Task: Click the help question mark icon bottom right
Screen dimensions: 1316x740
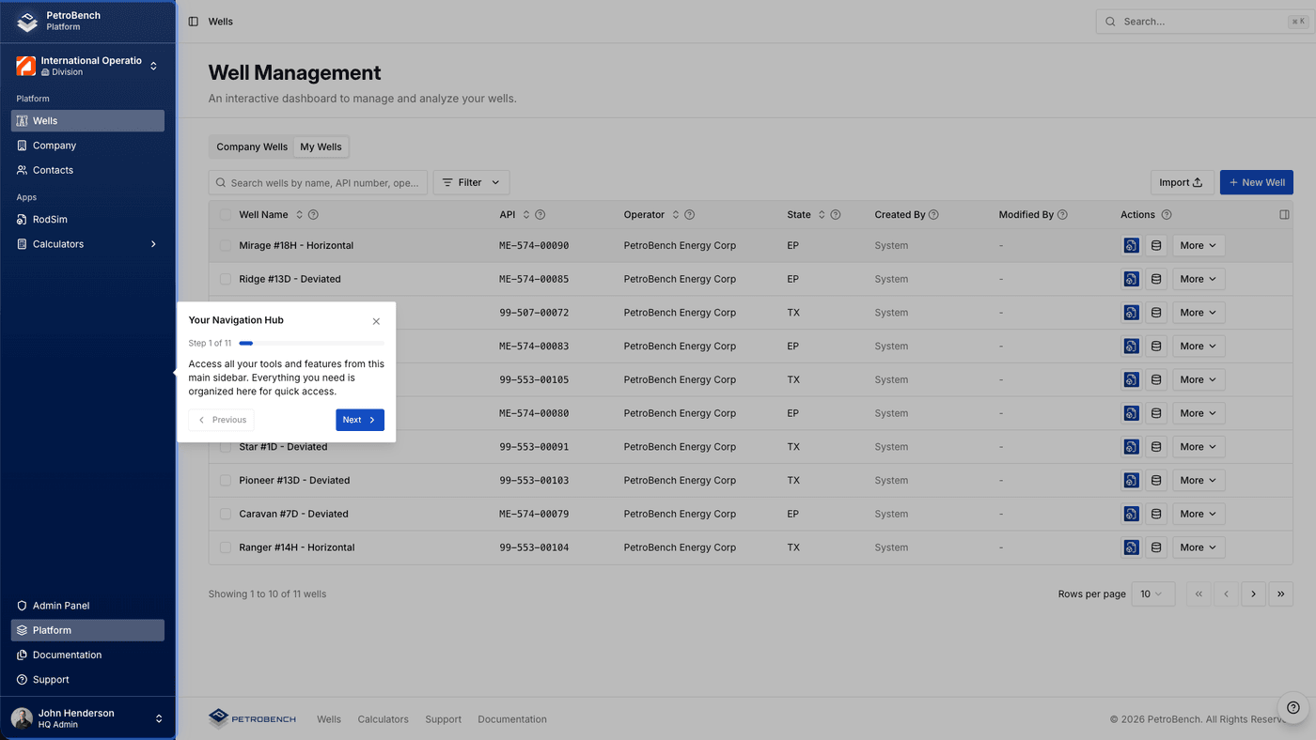Action: (x=1292, y=707)
